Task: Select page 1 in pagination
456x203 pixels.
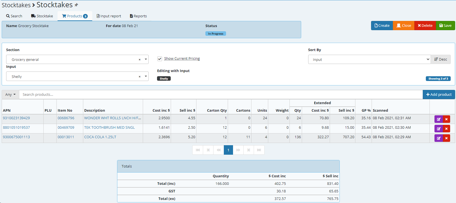Action: [228, 150]
